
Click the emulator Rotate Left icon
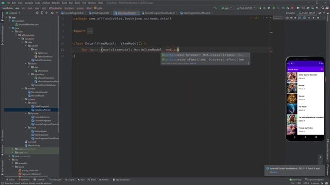pyautogui.click(x=299, y=18)
